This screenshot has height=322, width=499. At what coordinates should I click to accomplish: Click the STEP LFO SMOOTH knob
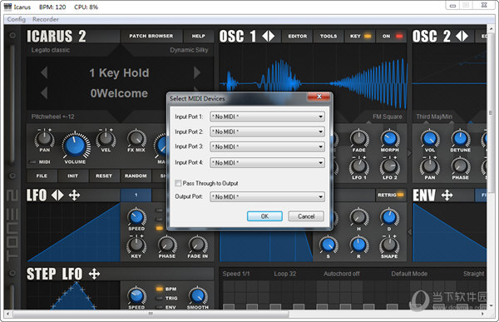[x=198, y=295]
